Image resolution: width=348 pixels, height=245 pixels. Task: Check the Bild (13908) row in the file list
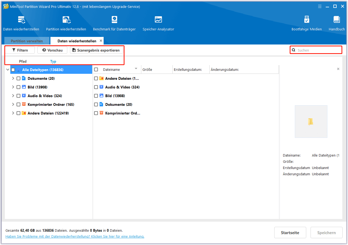click(x=96, y=96)
